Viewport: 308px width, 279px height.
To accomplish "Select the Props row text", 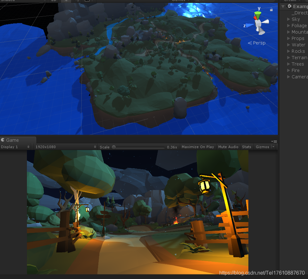I will pyautogui.click(x=298, y=38).
